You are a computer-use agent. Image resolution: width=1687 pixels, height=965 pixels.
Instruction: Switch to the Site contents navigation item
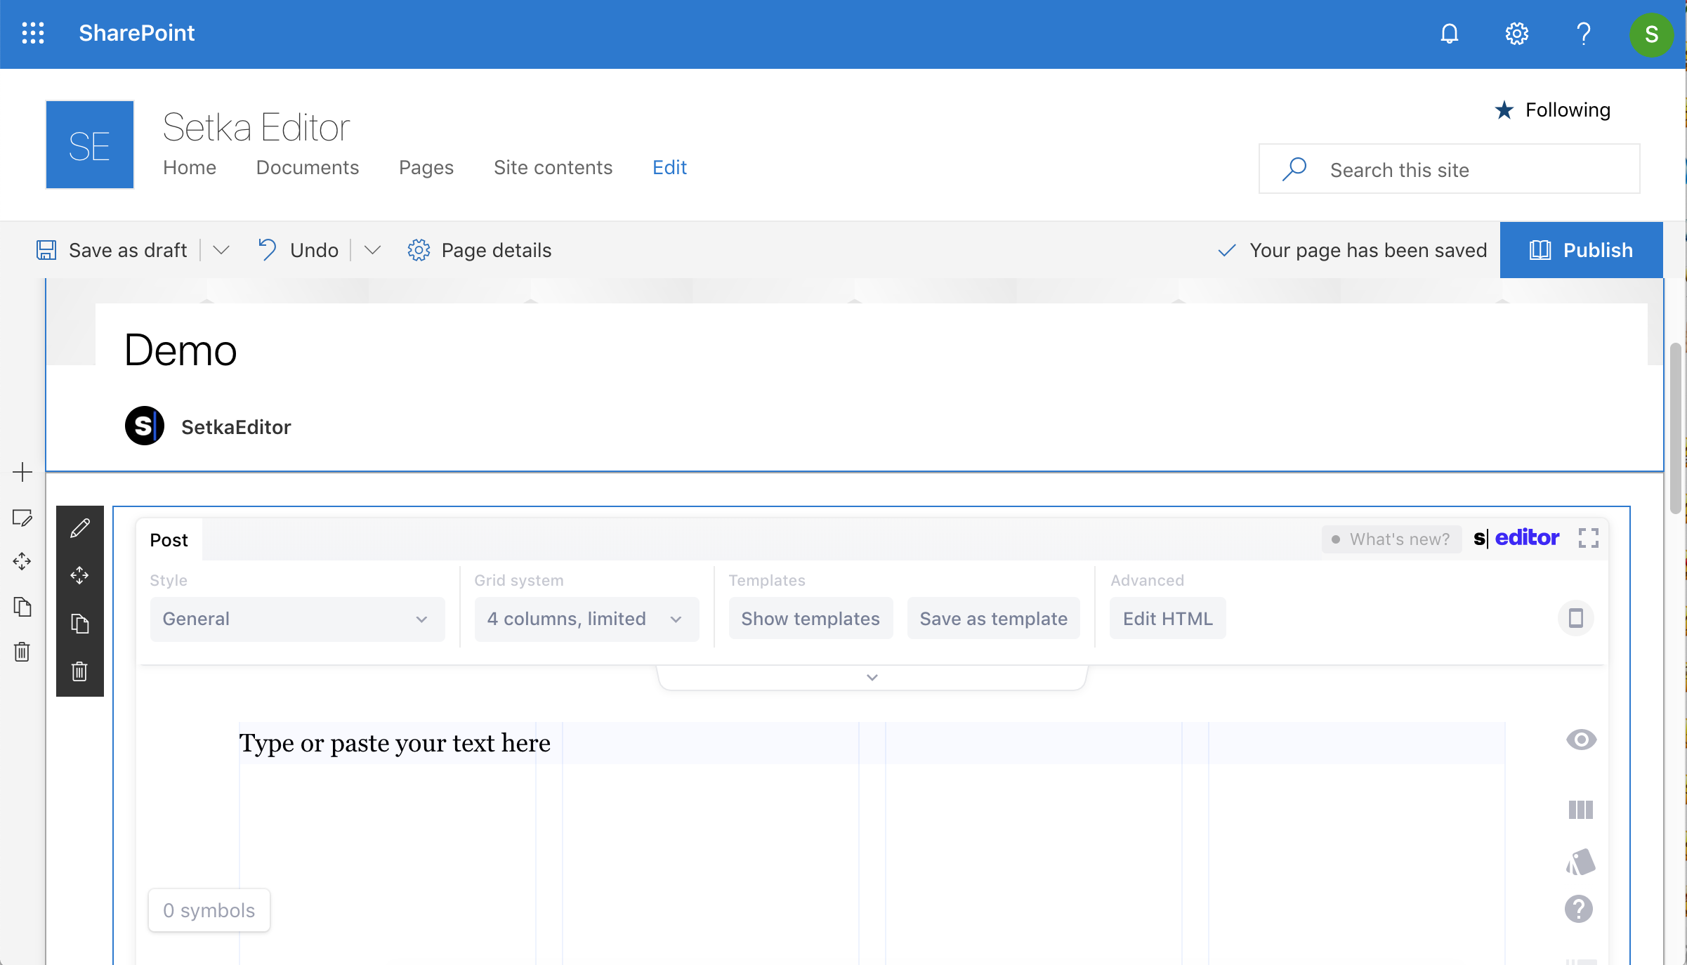point(553,168)
